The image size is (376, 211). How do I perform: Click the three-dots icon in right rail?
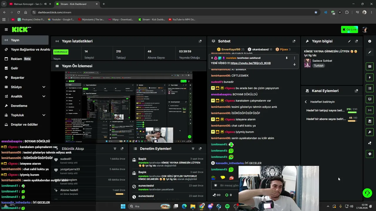coord(370,143)
